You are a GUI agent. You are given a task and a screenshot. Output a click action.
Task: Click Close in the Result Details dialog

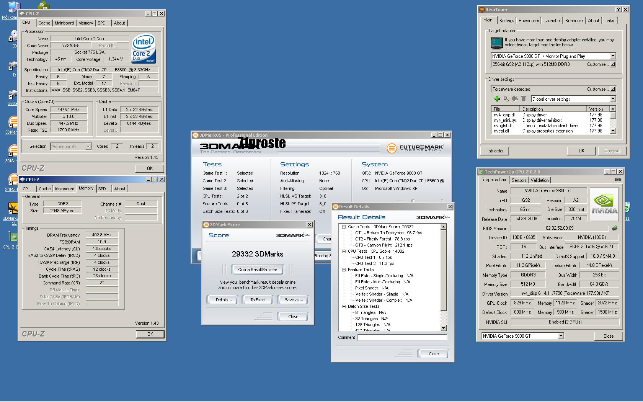click(x=434, y=354)
